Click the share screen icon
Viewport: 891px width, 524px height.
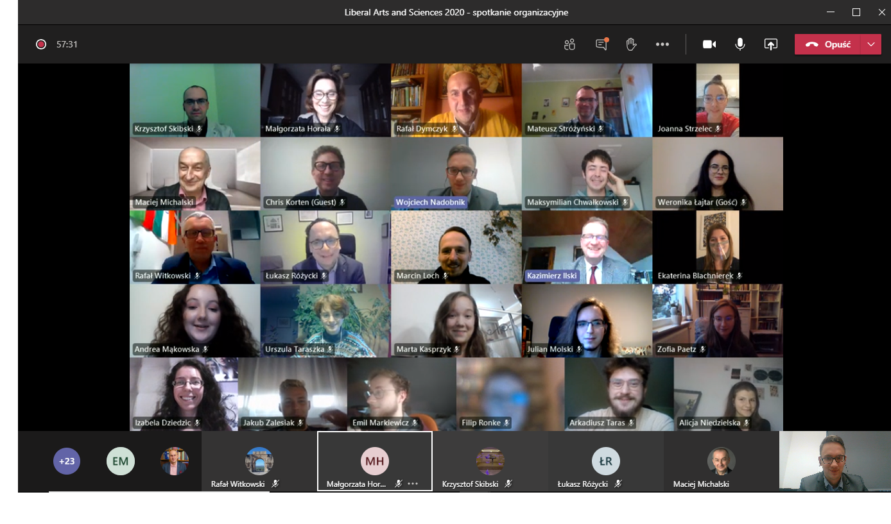pyautogui.click(x=770, y=44)
